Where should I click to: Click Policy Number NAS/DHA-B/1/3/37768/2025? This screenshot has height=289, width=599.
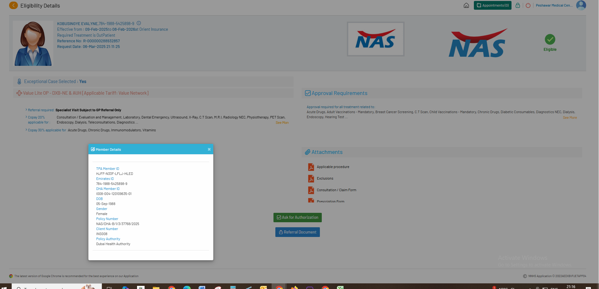(x=118, y=224)
